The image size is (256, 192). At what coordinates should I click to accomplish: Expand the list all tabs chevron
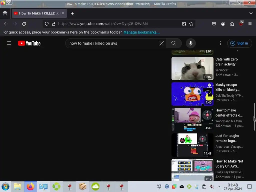click(251, 13)
